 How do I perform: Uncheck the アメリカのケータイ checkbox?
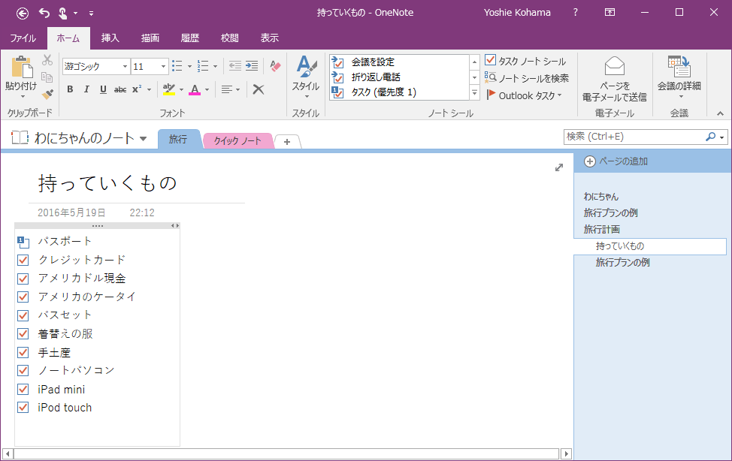tap(23, 297)
